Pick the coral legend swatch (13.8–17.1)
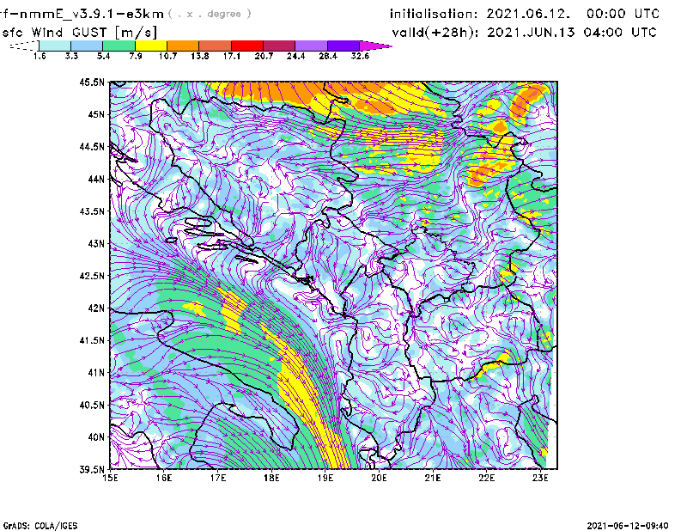687x531 pixels. coord(216,46)
